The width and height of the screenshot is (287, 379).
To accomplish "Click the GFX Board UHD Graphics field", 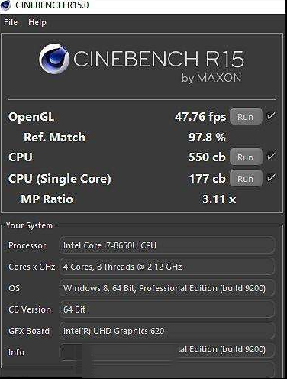I will pyautogui.click(x=167, y=331).
